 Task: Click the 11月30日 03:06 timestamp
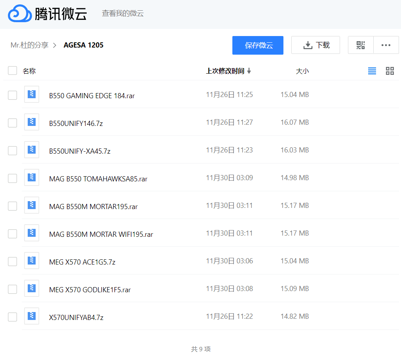click(x=230, y=261)
